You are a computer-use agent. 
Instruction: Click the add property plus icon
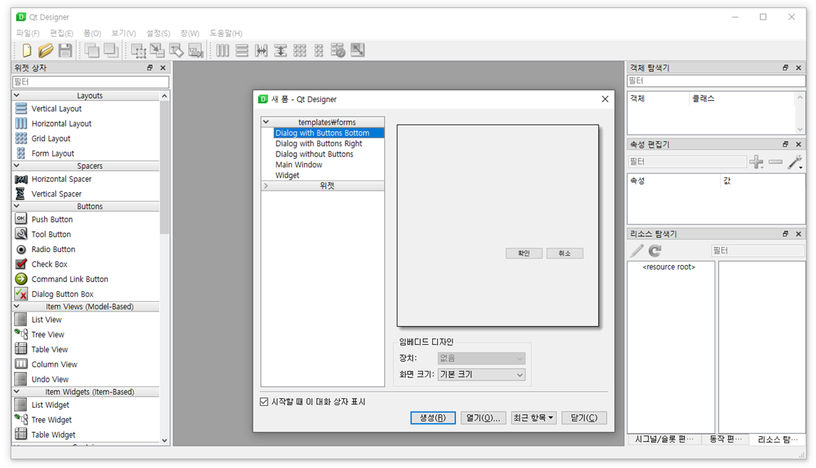pos(756,162)
